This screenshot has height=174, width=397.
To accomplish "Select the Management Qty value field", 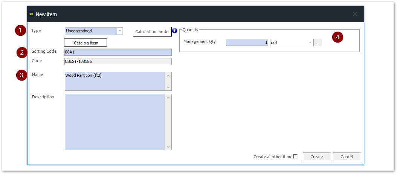I will pyautogui.click(x=247, y=43).
